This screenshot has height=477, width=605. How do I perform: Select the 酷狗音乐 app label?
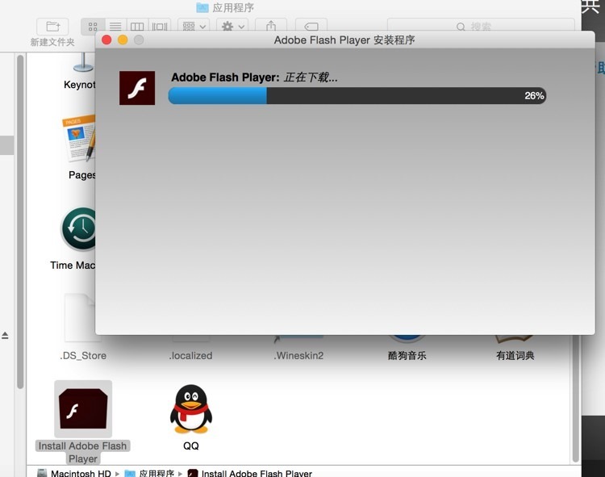407,355
